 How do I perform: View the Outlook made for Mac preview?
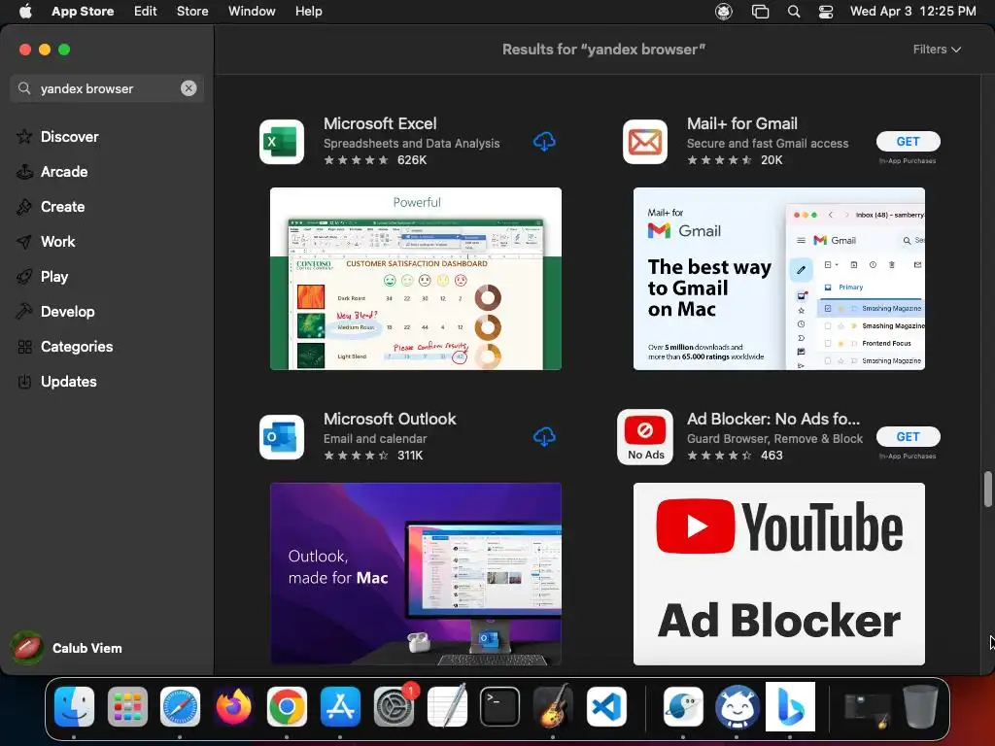click(416, 574)
